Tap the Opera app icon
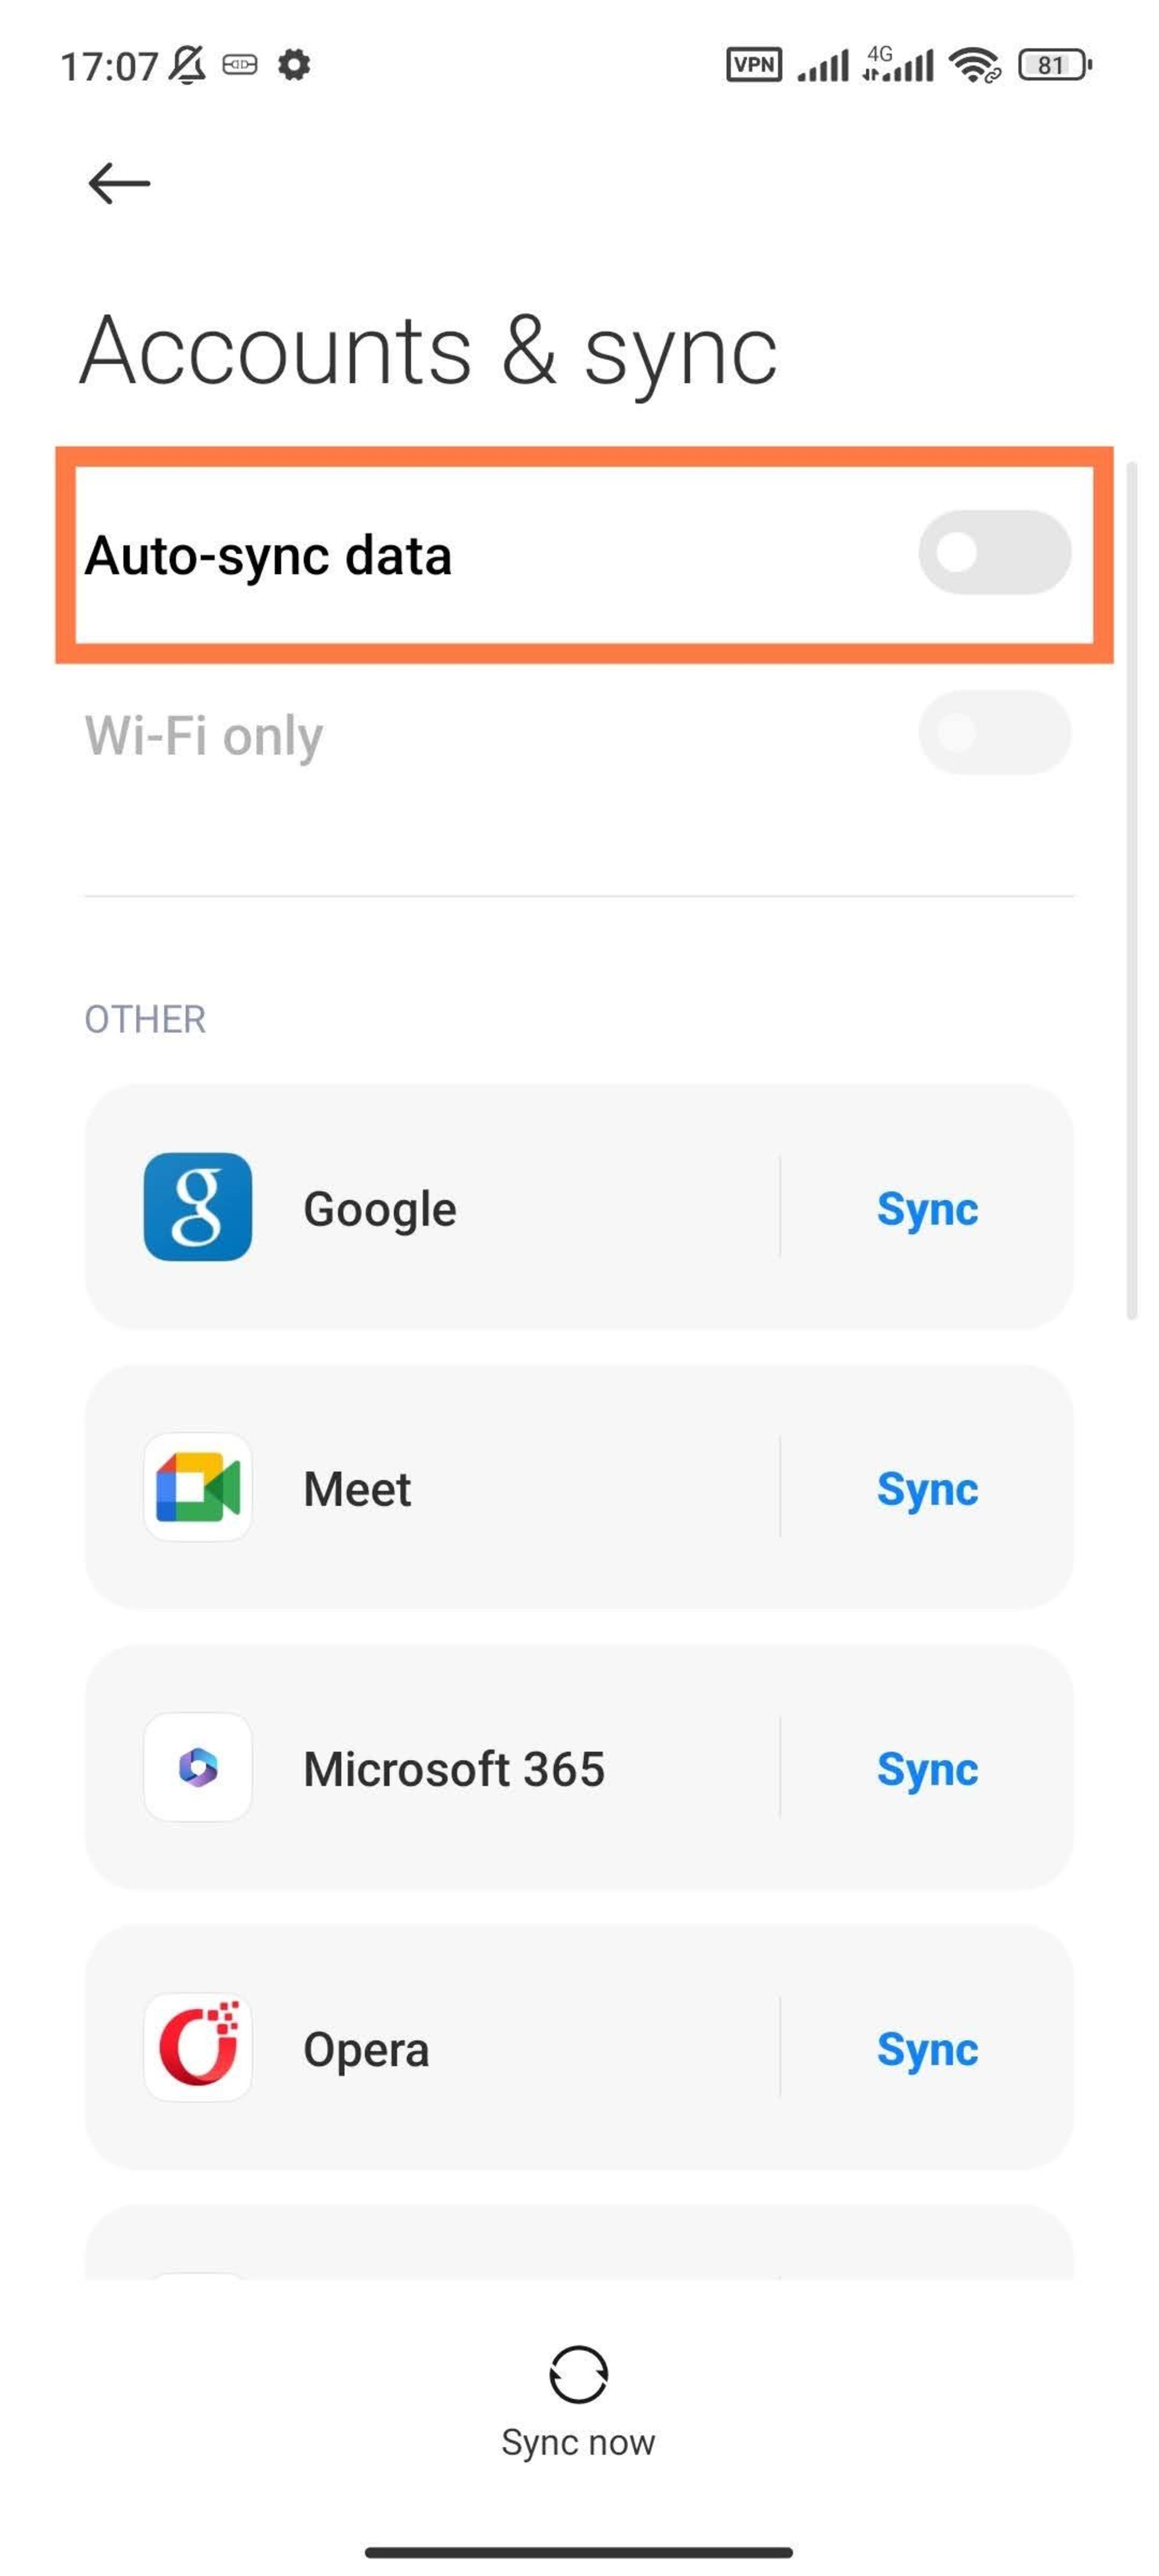The width and height of the screenshot is (1159, 2576). click(x=198, y=2047)
